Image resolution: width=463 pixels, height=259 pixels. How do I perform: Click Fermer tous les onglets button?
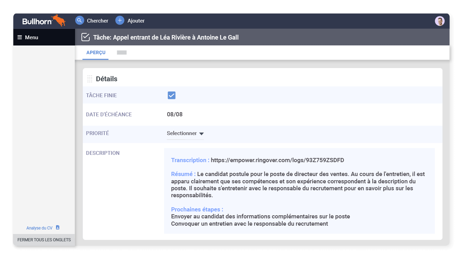click(x=44, y=240)
